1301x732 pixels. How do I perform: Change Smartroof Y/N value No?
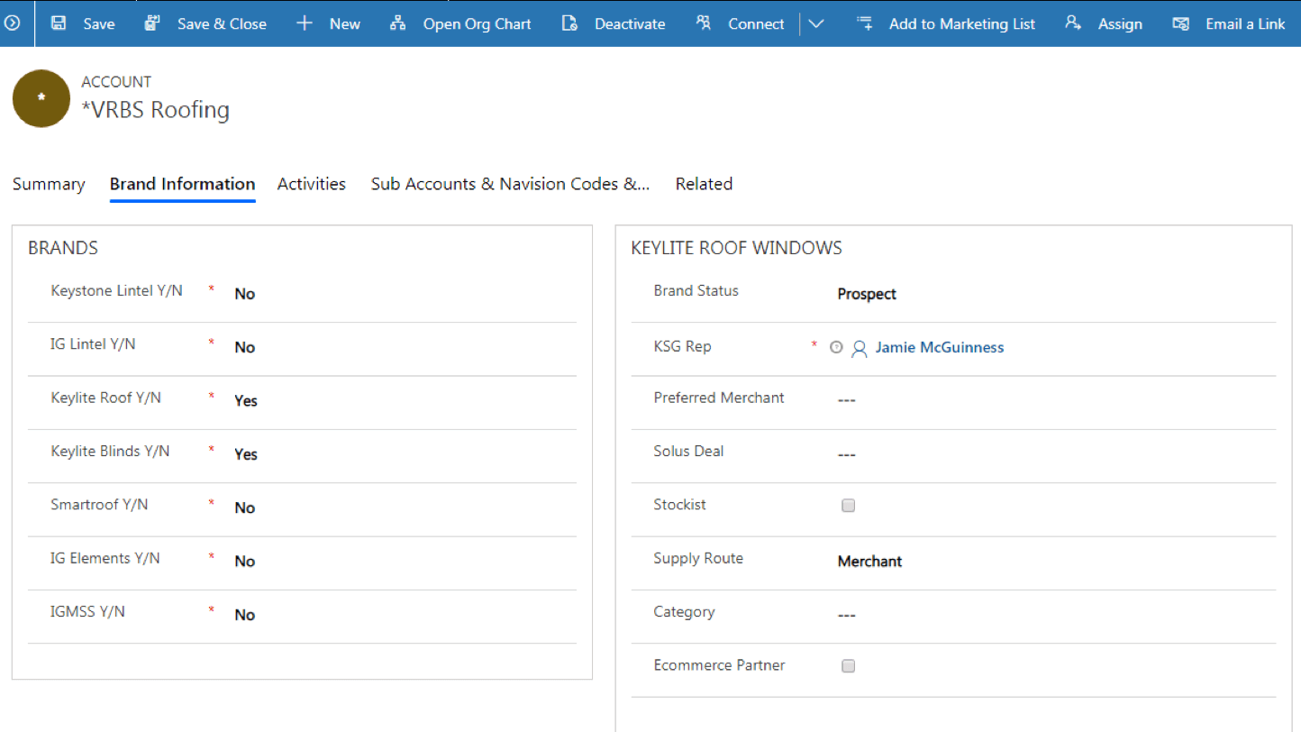(x=245, y=508)
